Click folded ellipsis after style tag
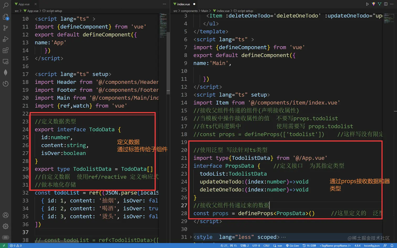 (283, 237)
